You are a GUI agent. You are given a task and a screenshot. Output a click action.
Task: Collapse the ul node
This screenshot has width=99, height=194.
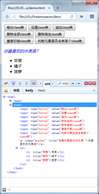coord(17,148)
